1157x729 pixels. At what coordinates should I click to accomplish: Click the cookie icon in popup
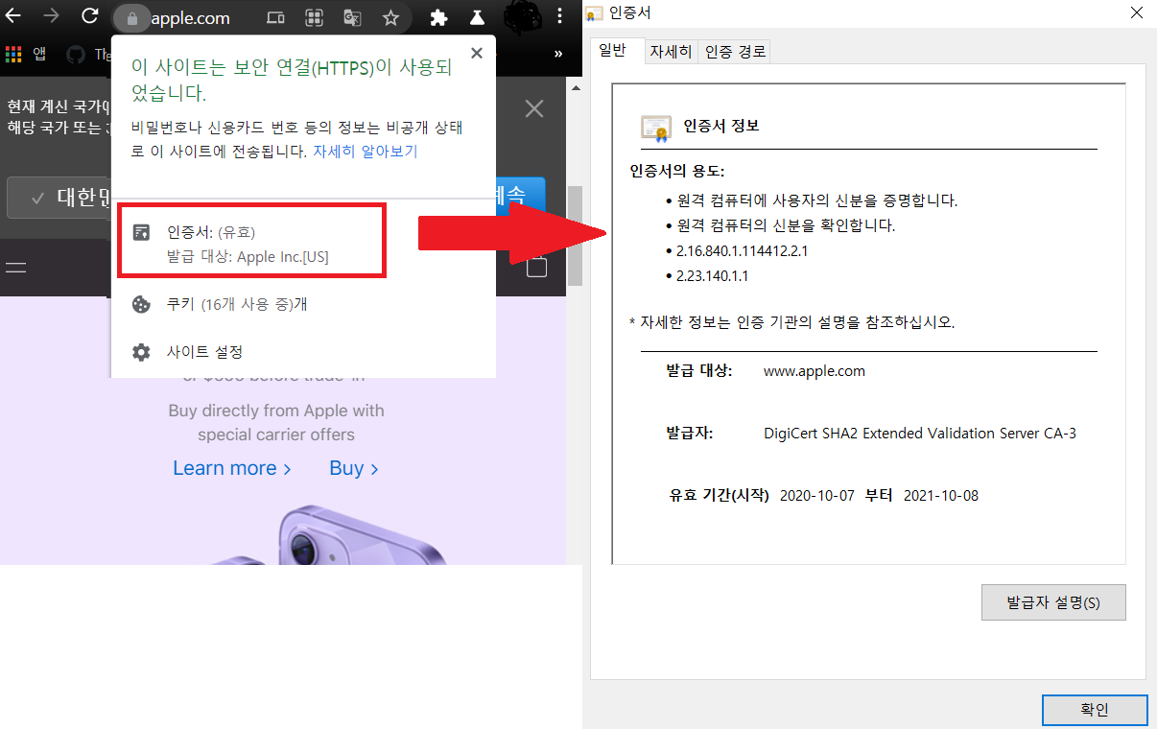[x=141, y=304]
